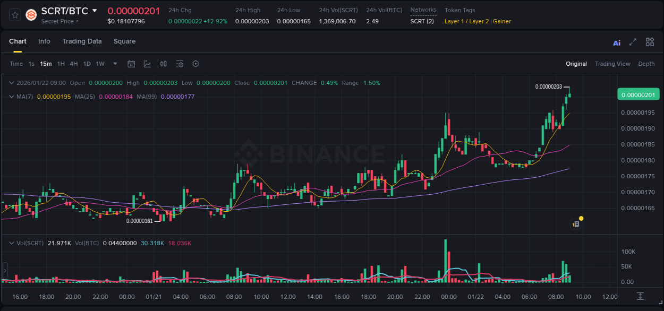This screenshot has height=311, width=664.
Task: Collapse the OHLC info row chevron
Action: coord(12,83)
